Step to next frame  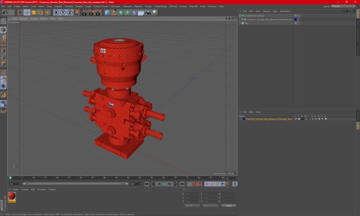click(x=170, y=184)
